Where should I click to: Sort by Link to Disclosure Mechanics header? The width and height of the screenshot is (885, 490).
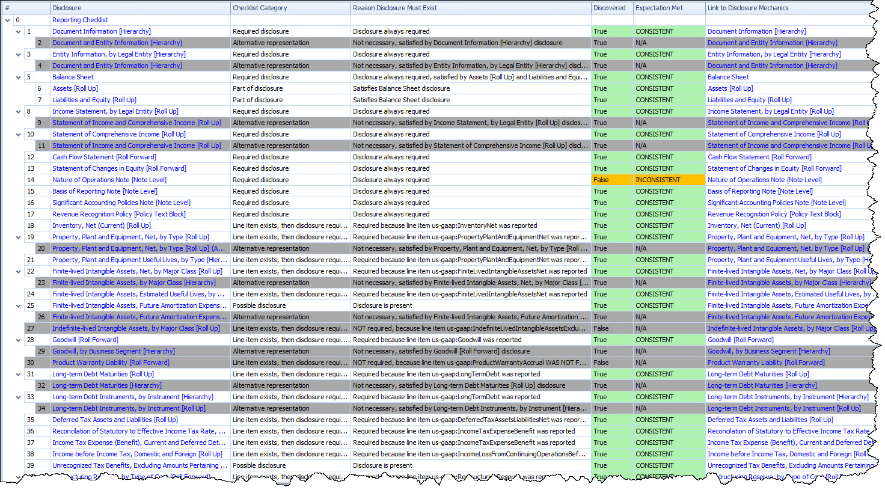click(x=789, y=8)
